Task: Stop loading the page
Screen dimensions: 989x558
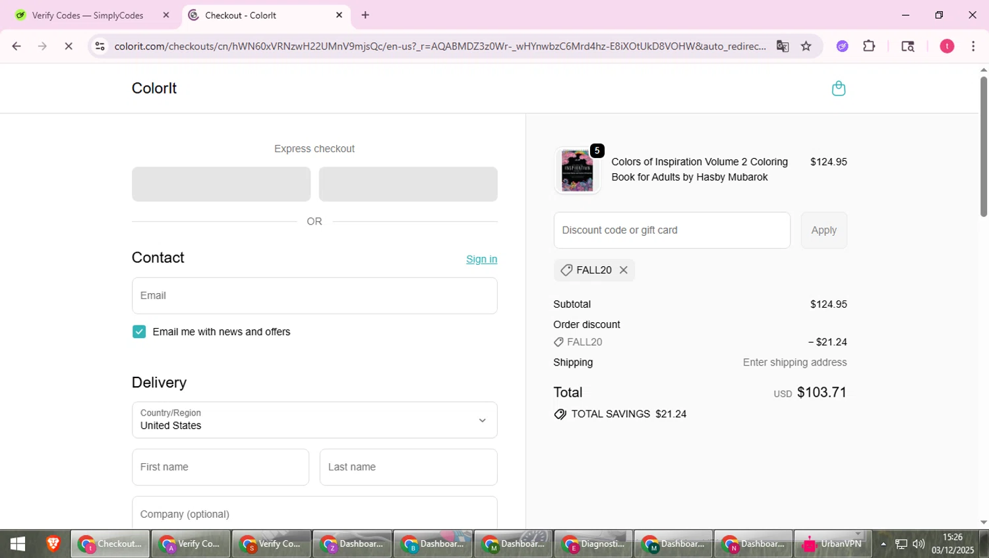Action: coord(69,46)
